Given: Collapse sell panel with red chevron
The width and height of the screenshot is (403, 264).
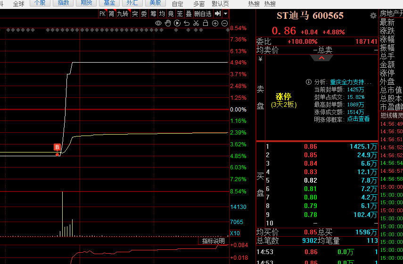Looking at the screenshot, I should 321,58.
